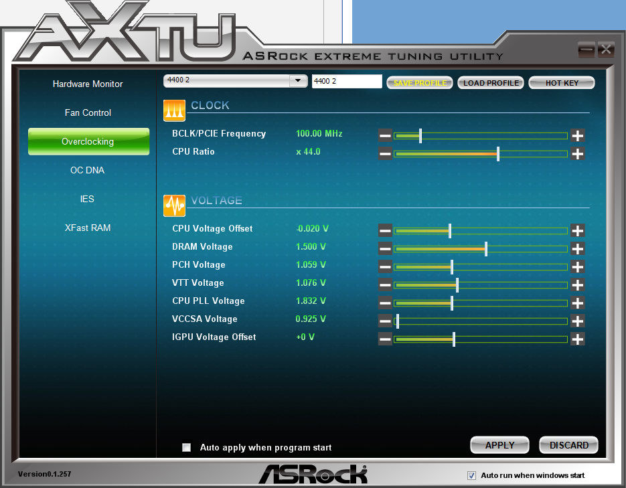Apply overclocking settings with APPLY
626x488 pixels.
[500, 445]
